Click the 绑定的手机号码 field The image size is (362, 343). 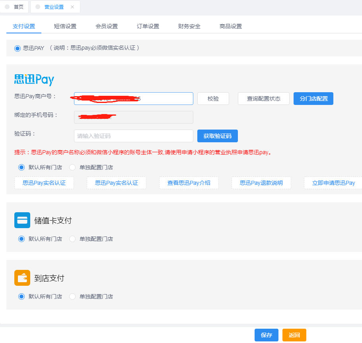coord(133,117)
